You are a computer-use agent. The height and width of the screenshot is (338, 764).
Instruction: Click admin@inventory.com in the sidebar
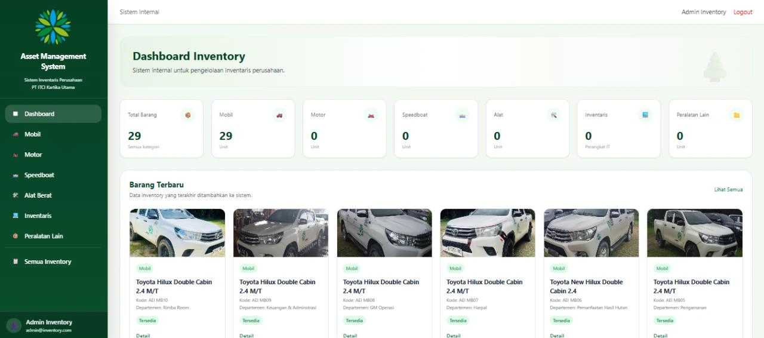48,330
